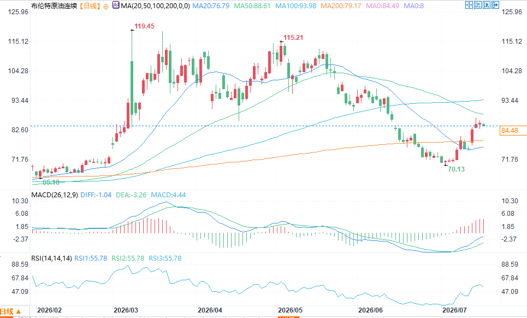
Task: Click the crosshair cursor icon at top right
Action: point(469,5)
